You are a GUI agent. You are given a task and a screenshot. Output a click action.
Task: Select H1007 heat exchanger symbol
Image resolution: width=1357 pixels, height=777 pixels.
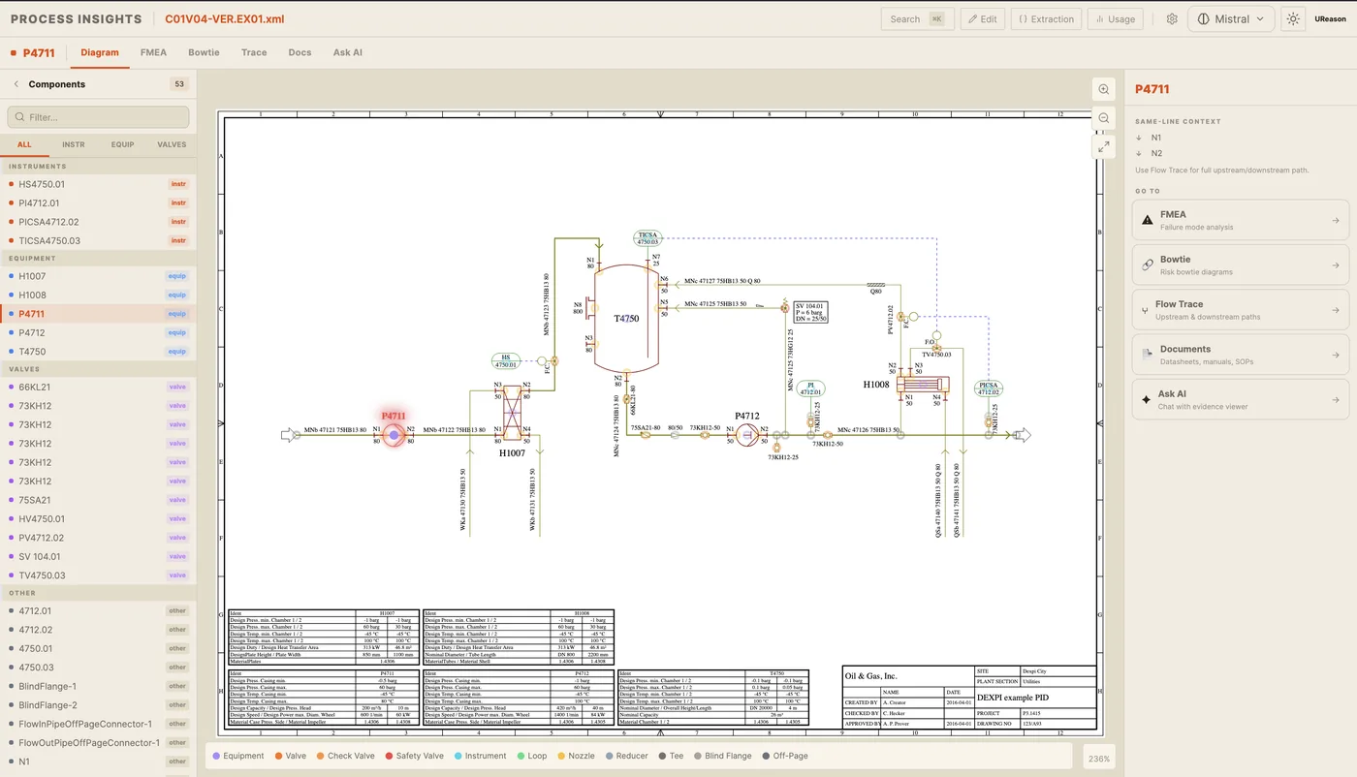(512, 414)
